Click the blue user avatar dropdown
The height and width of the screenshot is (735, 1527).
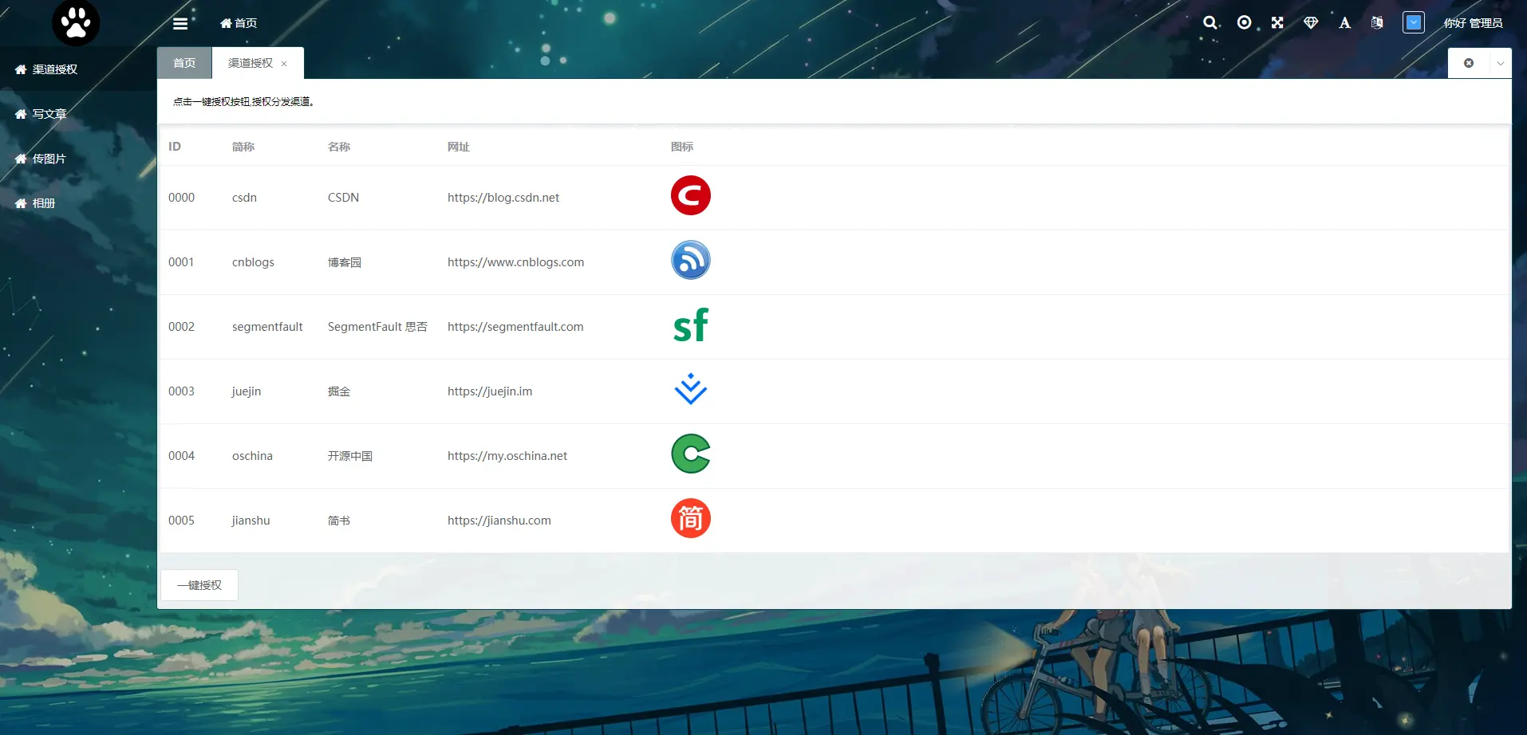click(1414, 22)
